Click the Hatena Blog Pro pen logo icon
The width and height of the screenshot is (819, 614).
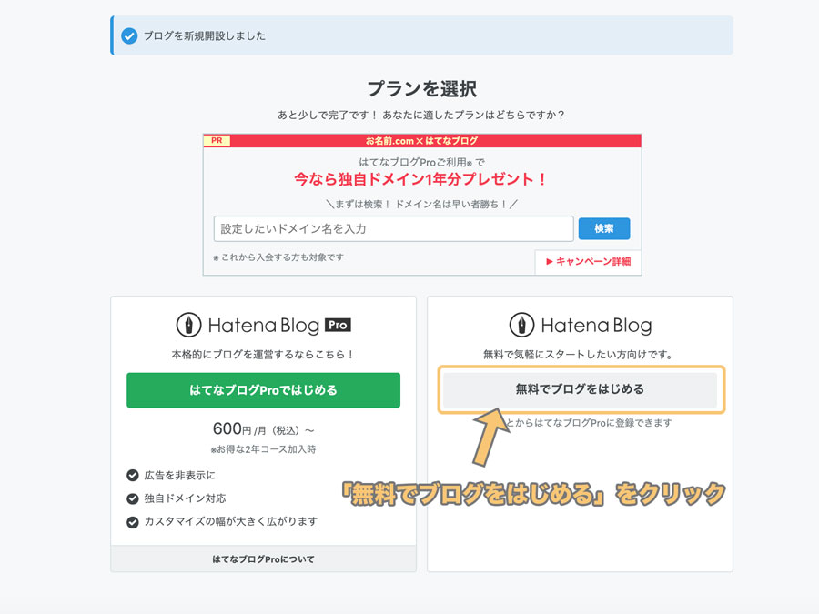click(x=188, y=325)
